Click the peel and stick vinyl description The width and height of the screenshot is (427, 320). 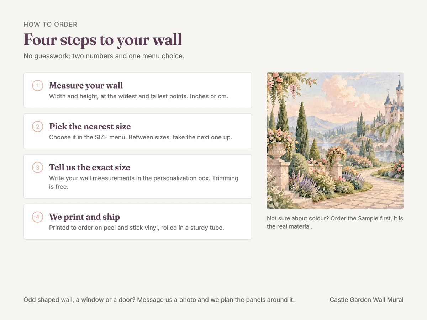point(137,228)
